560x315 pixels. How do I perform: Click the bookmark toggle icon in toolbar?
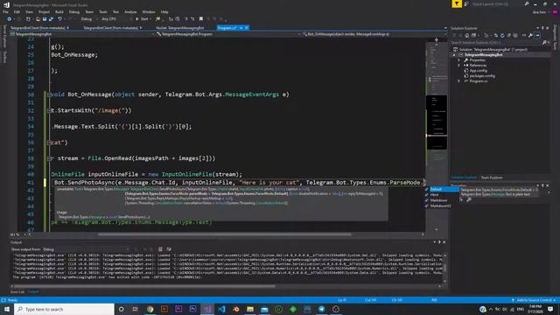click(201, 19)
